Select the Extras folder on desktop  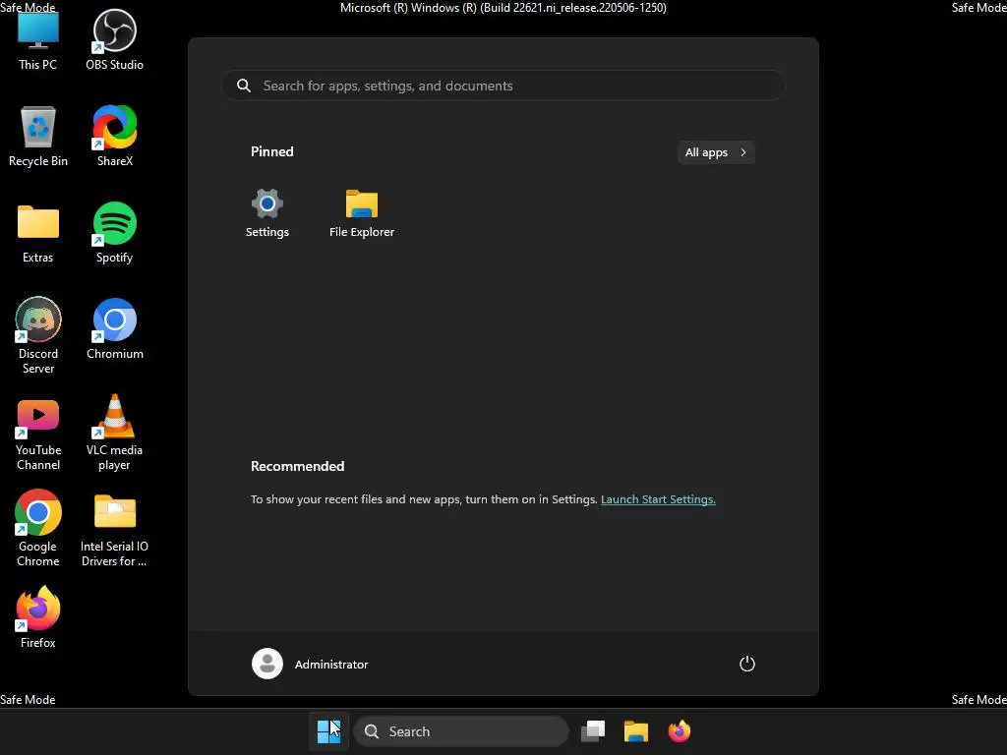(38, 232)
